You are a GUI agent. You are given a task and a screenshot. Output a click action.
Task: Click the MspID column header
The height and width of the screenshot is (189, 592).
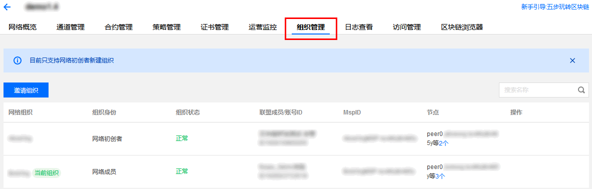point(351,112)
